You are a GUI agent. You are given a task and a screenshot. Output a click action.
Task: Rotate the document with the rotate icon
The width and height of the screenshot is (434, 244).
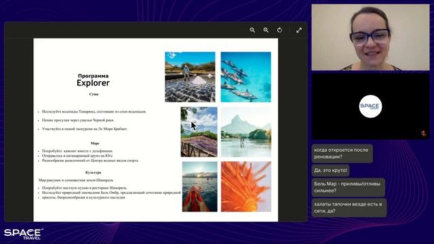point(280,30)
